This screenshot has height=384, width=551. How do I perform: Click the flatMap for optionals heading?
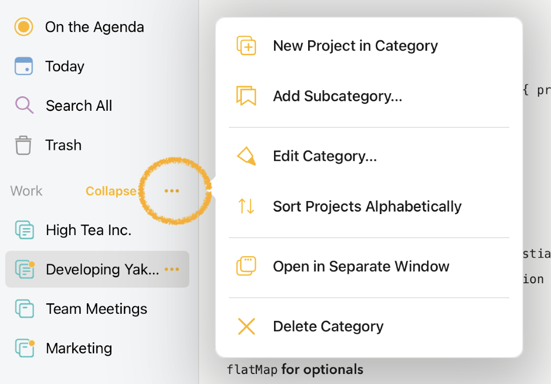295,369
